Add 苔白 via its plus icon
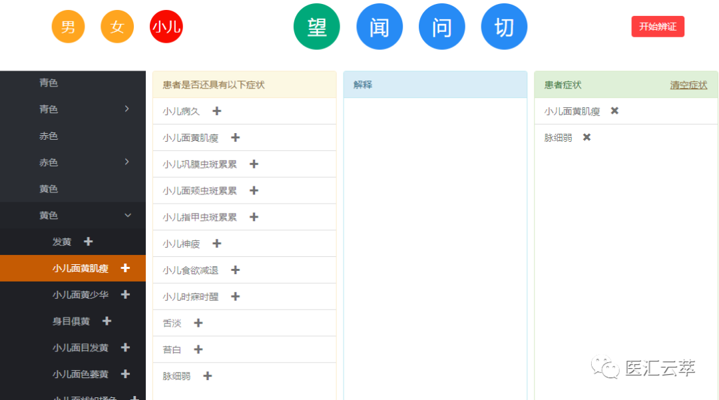This screenshot has height=400, width=719. [x=198, y=349]
